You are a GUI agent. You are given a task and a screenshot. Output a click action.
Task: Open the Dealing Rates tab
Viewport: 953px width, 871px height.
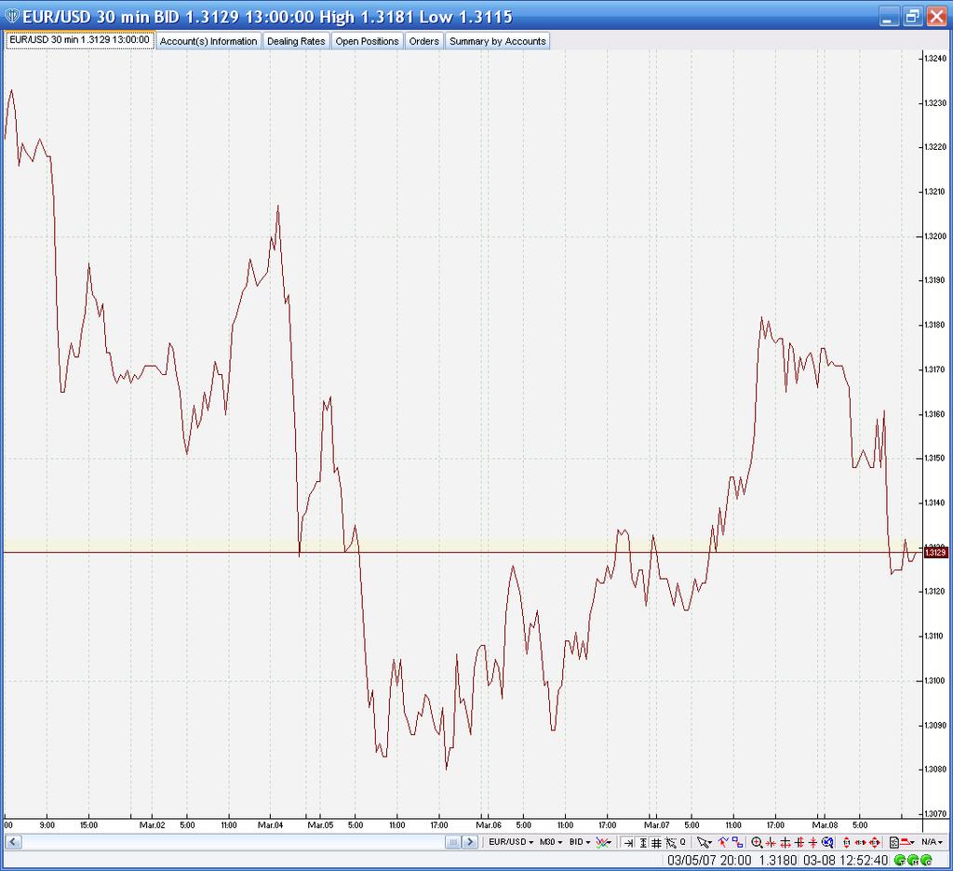[x=296, y=41]
